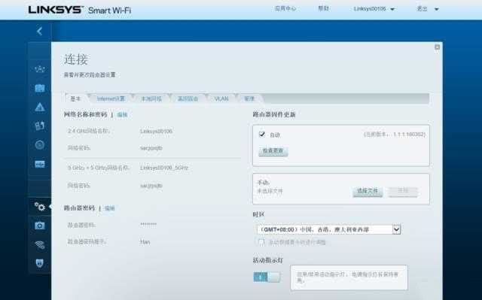This screenshot has height=300, width=482.
Task: Click the 选择文件 button
Action: coord(368,191)
